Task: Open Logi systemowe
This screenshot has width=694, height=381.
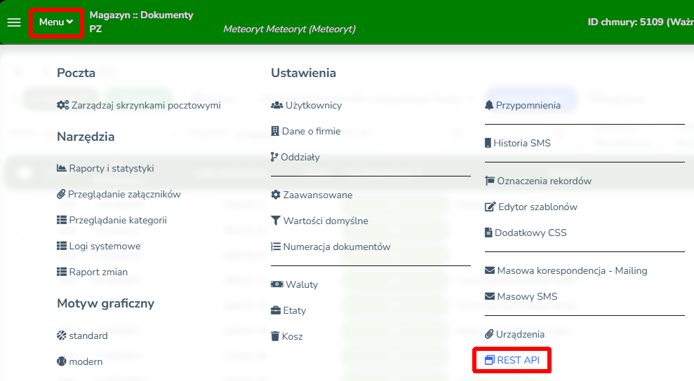Action: [104, 246]
